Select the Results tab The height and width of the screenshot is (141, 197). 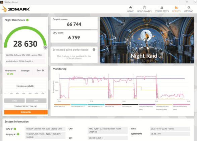[x=176, y=9]
